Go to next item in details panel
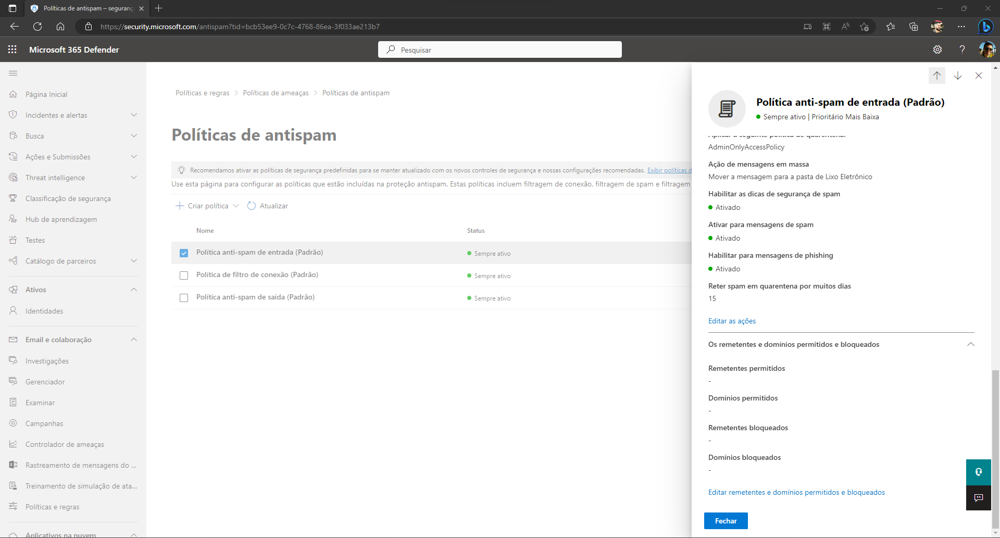Image resolution: width=1000 pixels, height=538 pixels. pyautogui.click(x=958, y=76)
